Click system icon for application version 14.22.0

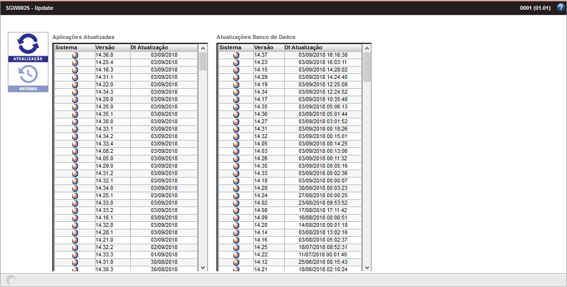(75, 85)
